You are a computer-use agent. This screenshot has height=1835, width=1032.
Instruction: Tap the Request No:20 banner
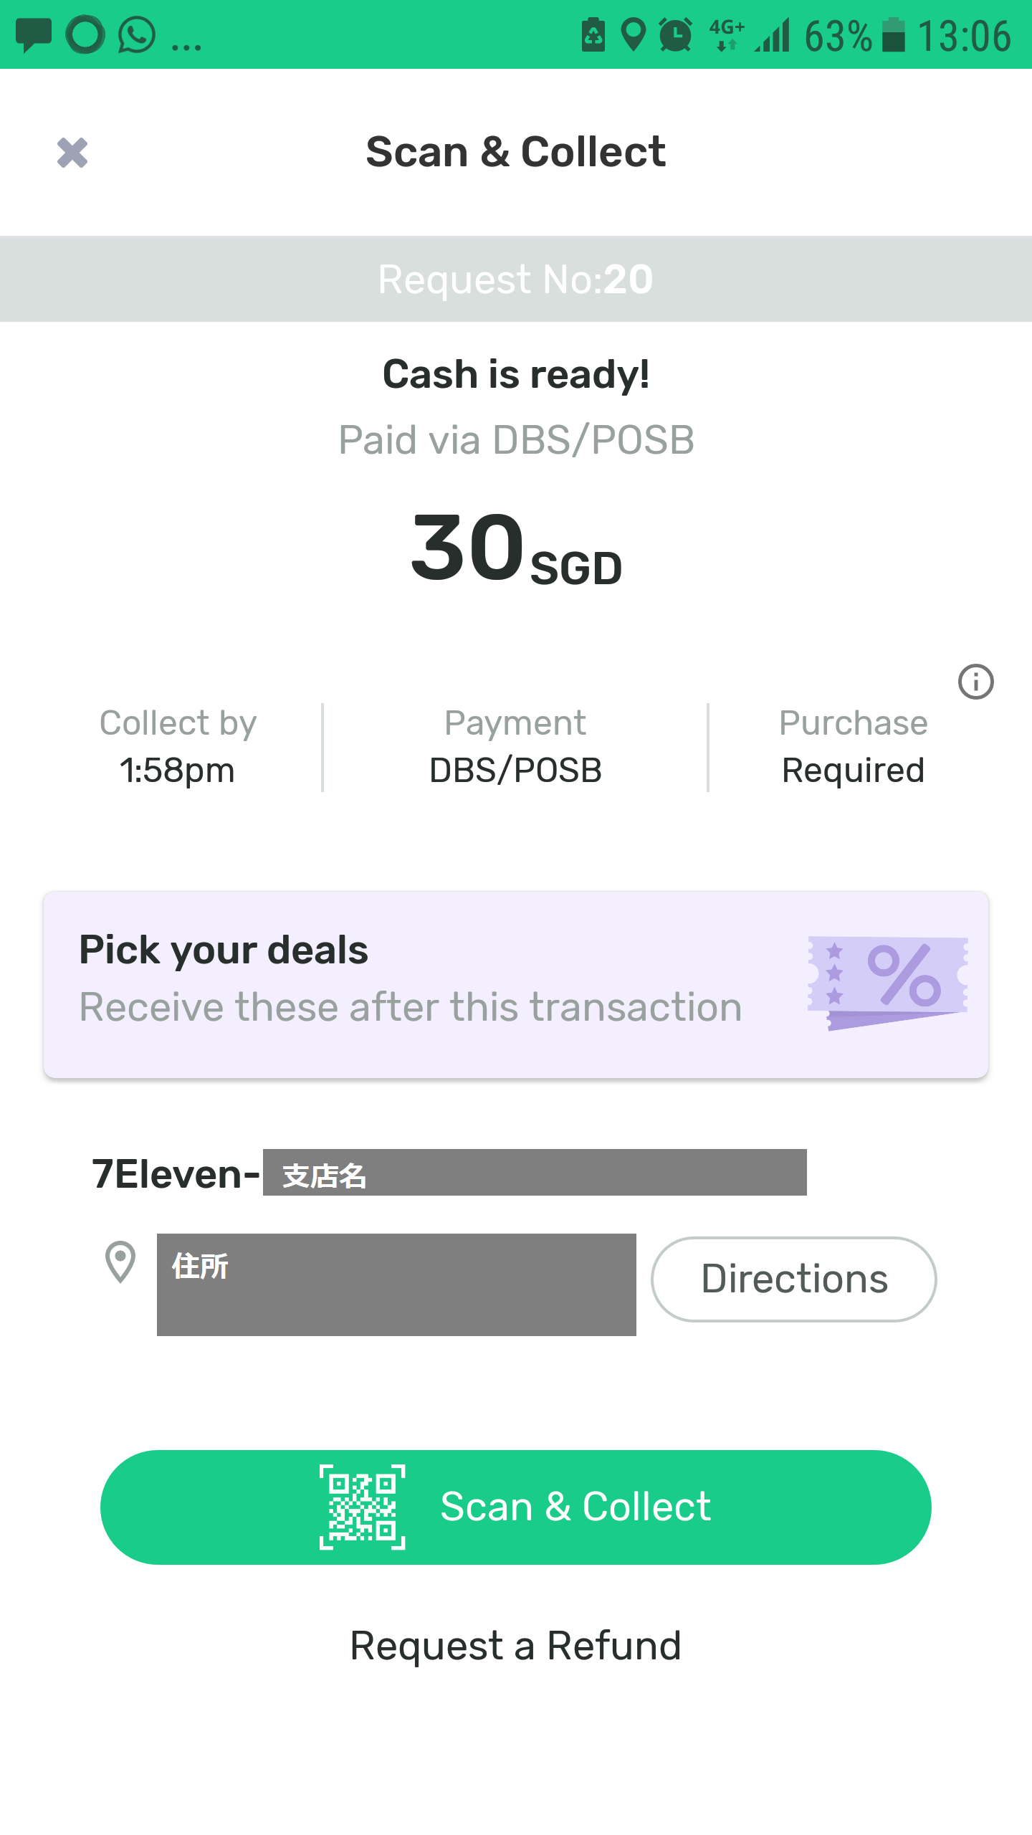coord(515,279)
